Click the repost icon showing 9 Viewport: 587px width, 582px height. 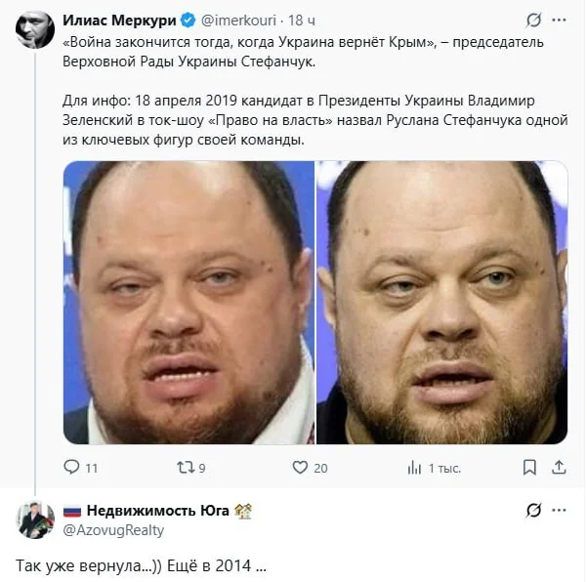pos(186,467)
